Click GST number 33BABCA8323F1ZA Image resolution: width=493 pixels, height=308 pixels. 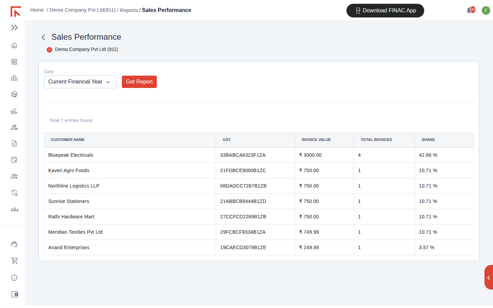pos(243,155)
